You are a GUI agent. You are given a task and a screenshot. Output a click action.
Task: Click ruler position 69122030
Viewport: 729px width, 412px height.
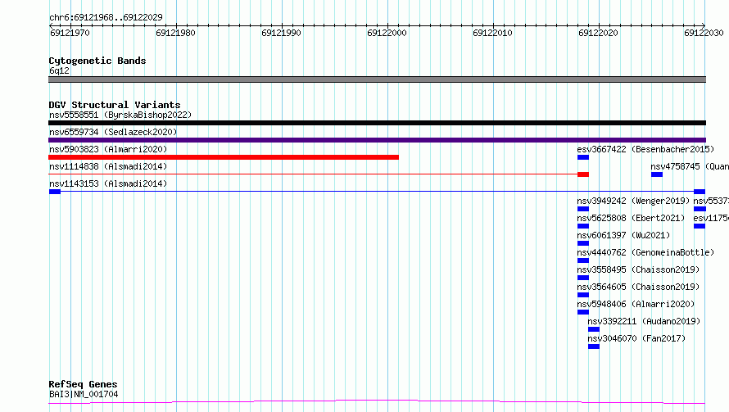704,33
